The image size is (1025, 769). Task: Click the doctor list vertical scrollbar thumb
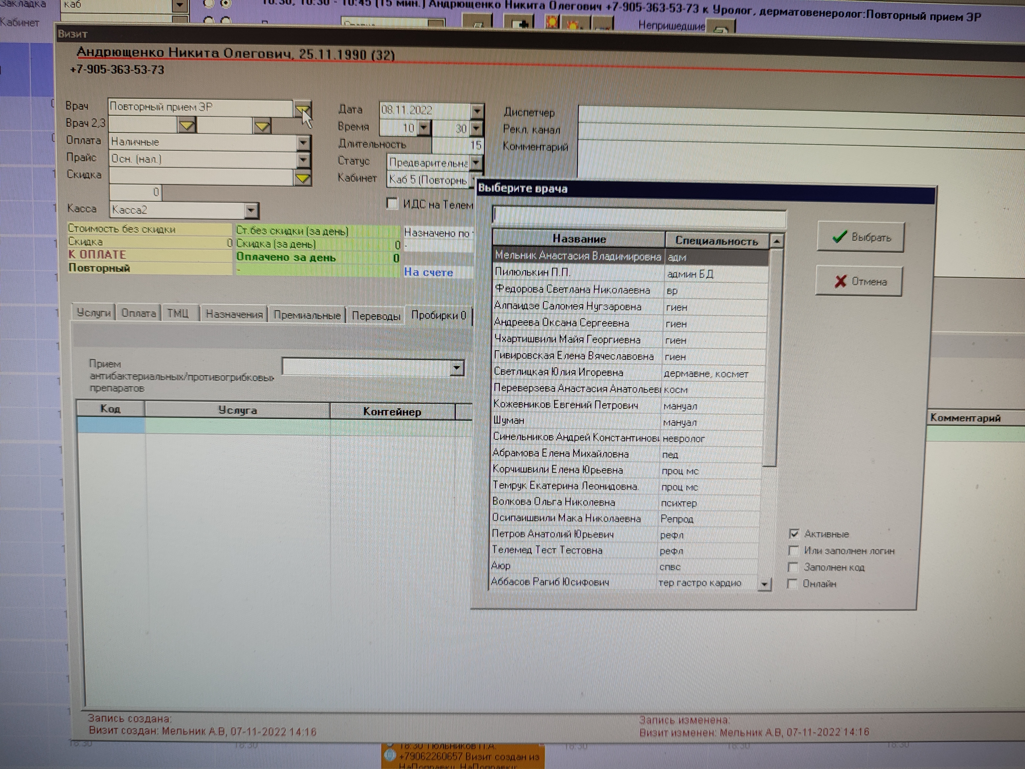772,357
